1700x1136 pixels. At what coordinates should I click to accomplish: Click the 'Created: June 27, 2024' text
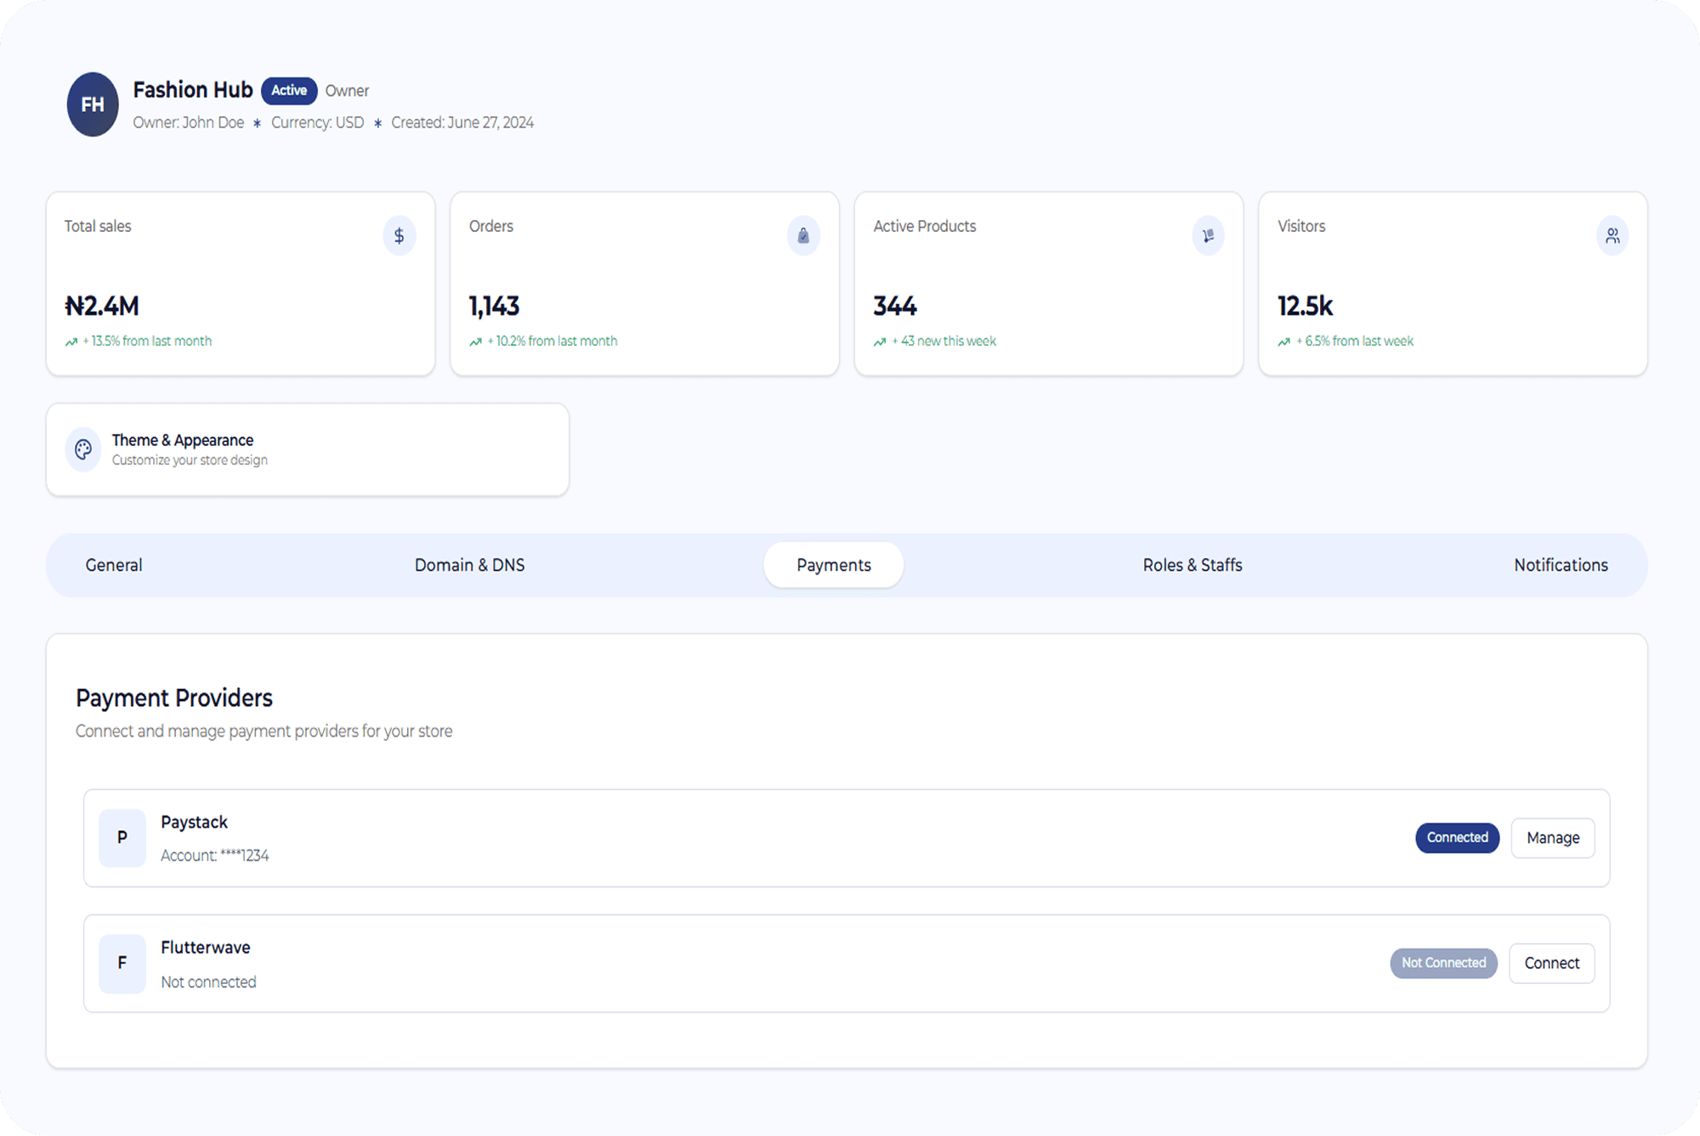[462, 122]
